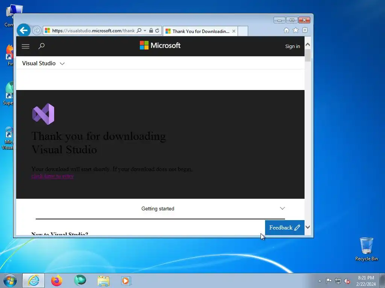
Task: Open the Windows Start button
Action: (x=10, y=280)
